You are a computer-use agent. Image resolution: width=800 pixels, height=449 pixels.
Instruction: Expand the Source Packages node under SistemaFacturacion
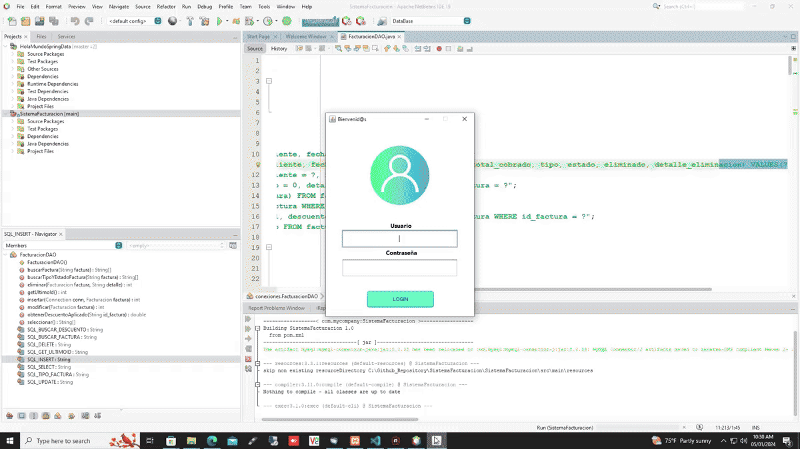tap(12, 121)
